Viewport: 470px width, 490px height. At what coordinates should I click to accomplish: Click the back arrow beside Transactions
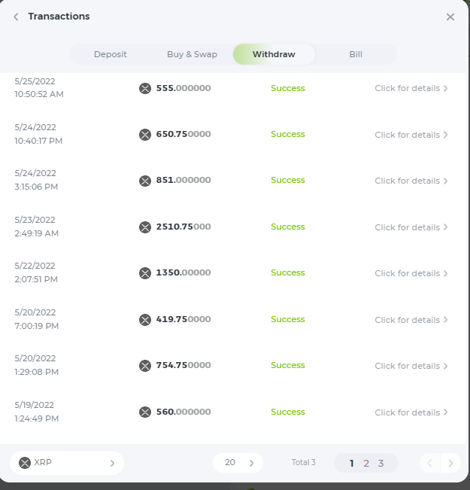coord(16,17)
